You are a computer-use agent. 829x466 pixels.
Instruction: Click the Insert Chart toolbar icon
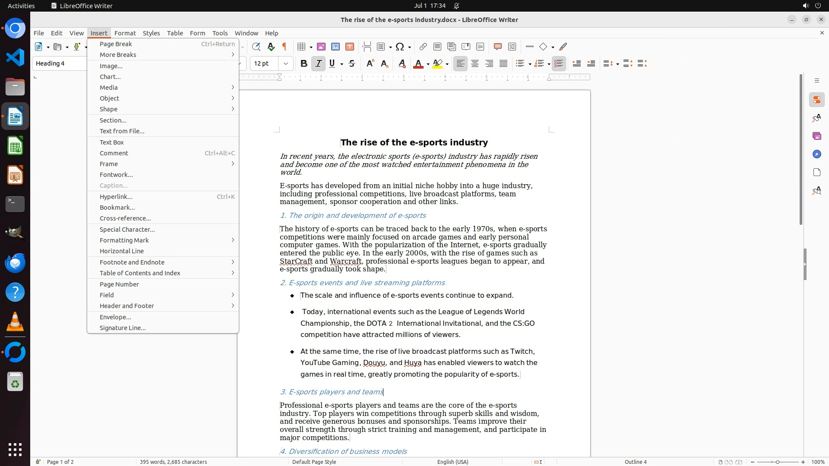(x=335, y=47)
